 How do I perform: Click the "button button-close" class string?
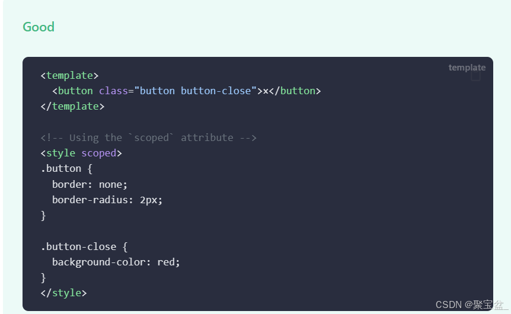196,91
